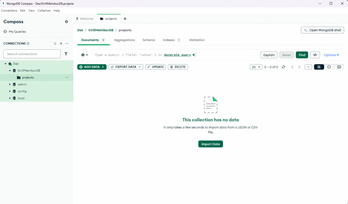Image resolution: width=348 pixels, height=204 pixels.
Task: Collapse the Dez connection tree
Action: (x=5, y=64)
